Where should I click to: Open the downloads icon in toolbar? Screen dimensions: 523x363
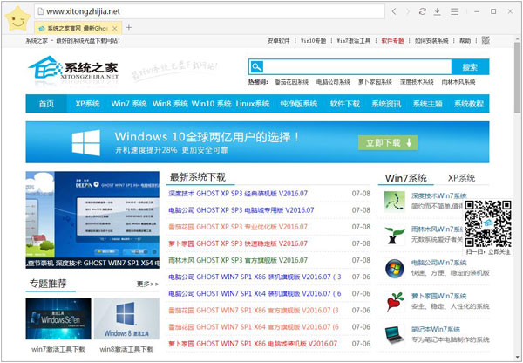(437, 11)
